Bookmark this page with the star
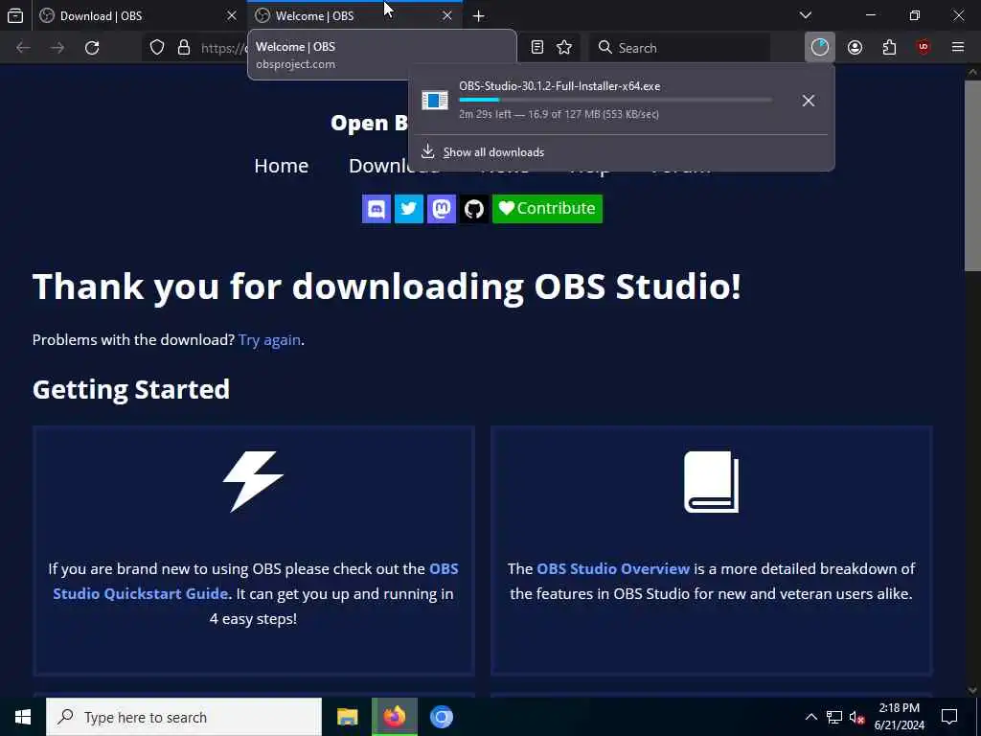This screenshot has width=981, height=736. click(564, 48)
